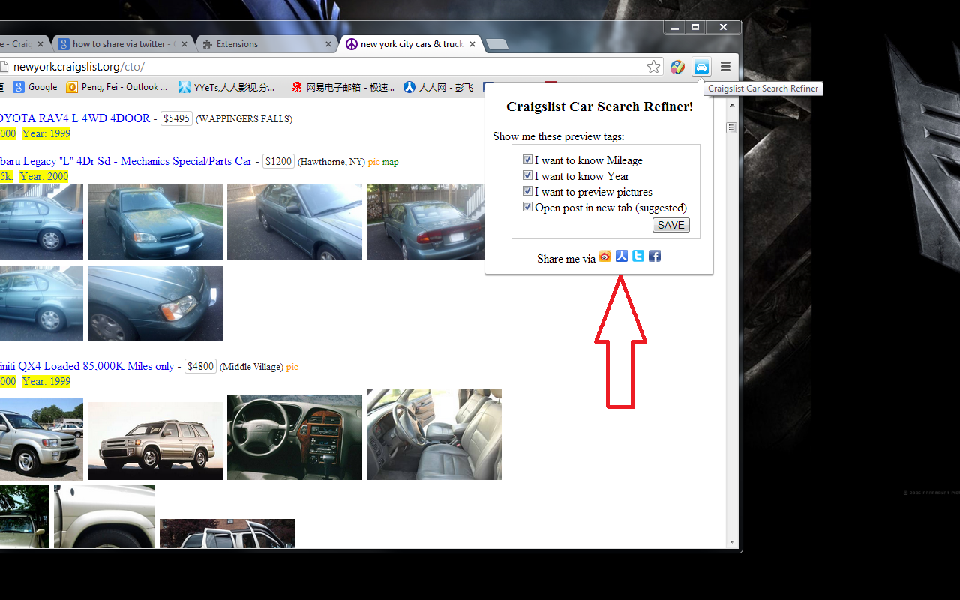Open a new tab with the new-tab button

pos(497,45)
